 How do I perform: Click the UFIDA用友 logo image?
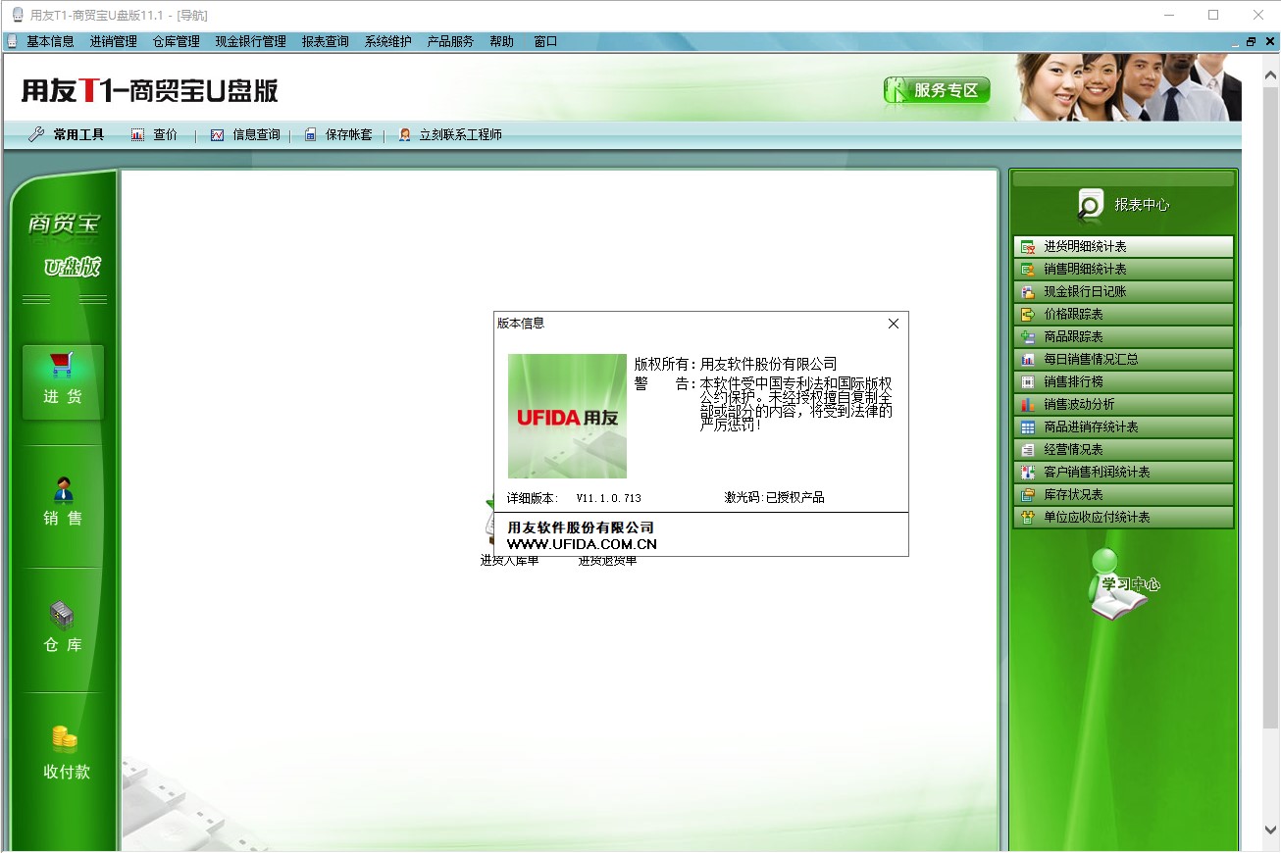tap(567, 416)
